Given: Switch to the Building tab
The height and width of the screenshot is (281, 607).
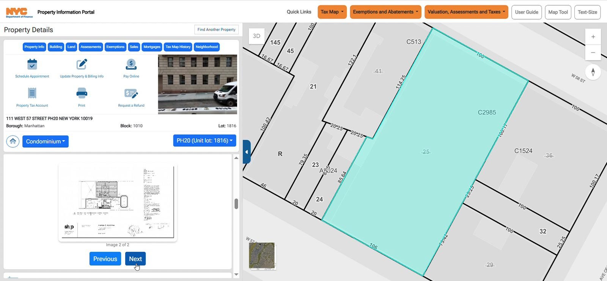Looking at the screenshot, I should tap(56, 47).
